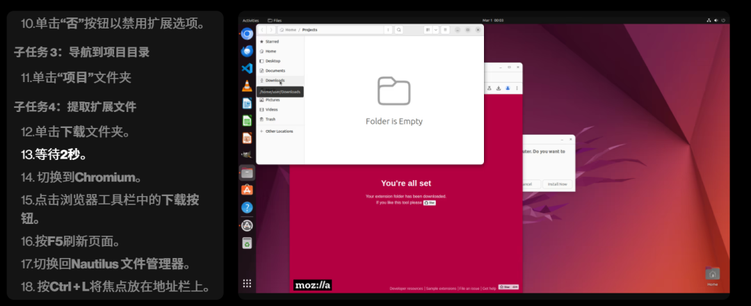
Task: Click Activities in the top bar
Action: (x=250, y=21)
